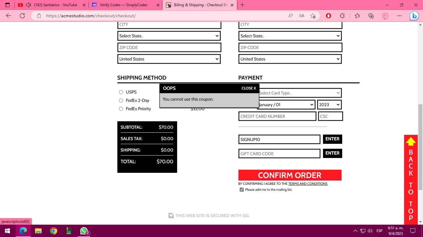Open the taskbar clock and date

(x=395, y=231)
